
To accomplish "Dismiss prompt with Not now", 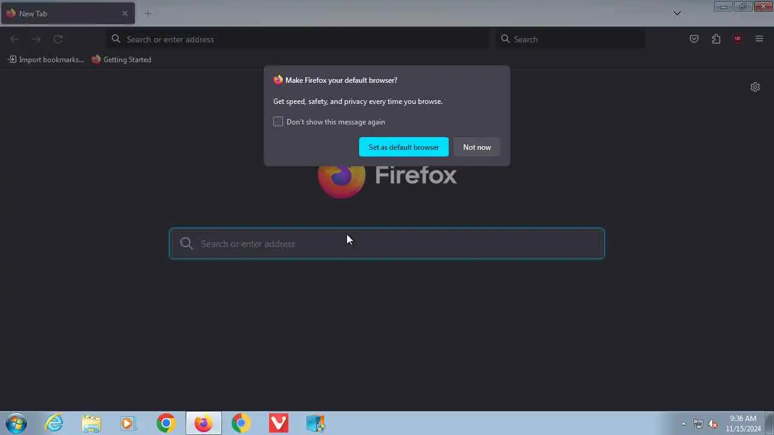I will (x=477, y=147).
